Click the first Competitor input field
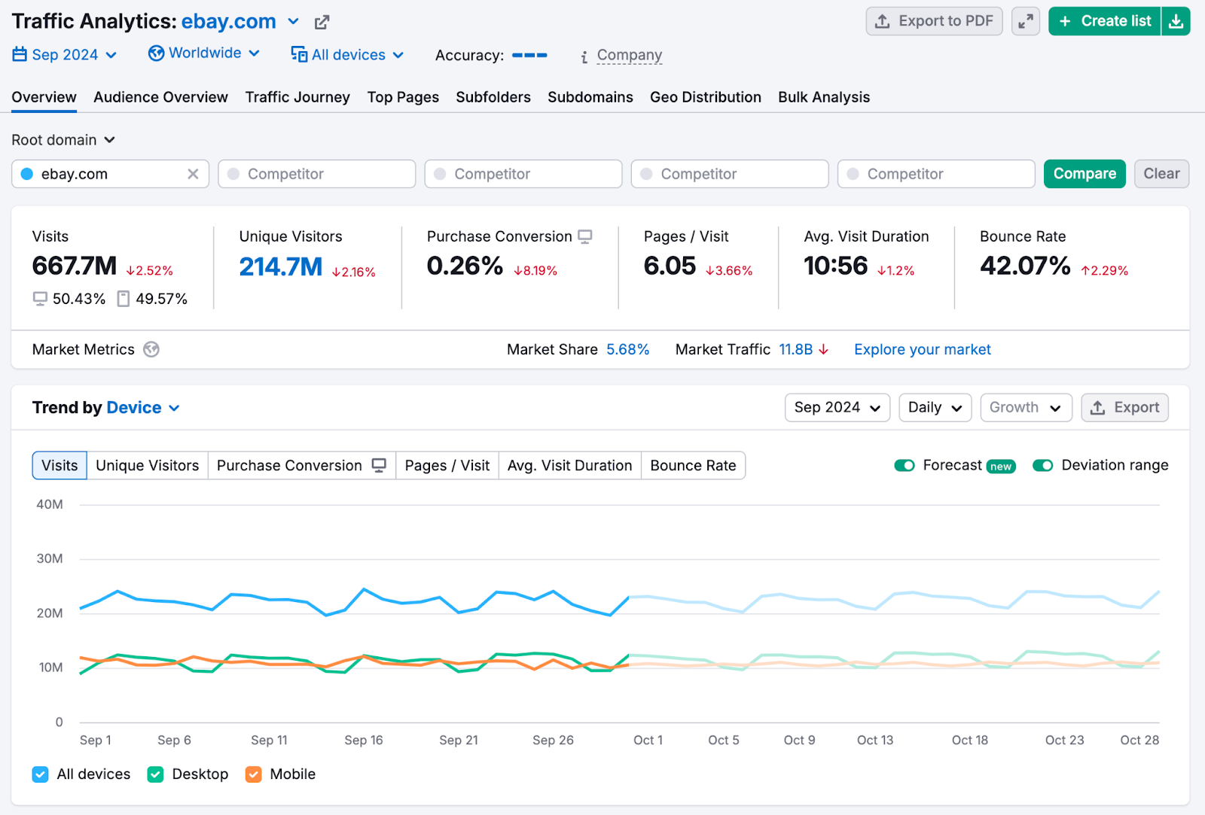 point(316,174)
